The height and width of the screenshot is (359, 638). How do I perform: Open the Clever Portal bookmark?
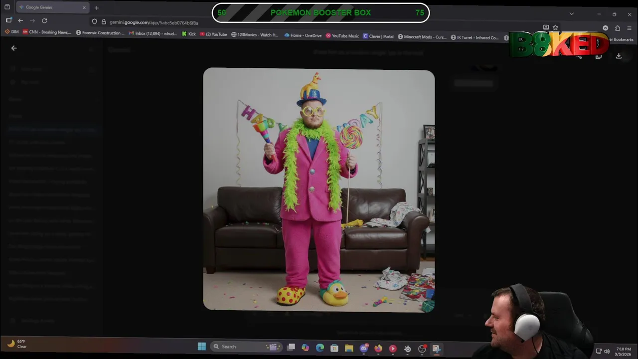tap(378, 36)
